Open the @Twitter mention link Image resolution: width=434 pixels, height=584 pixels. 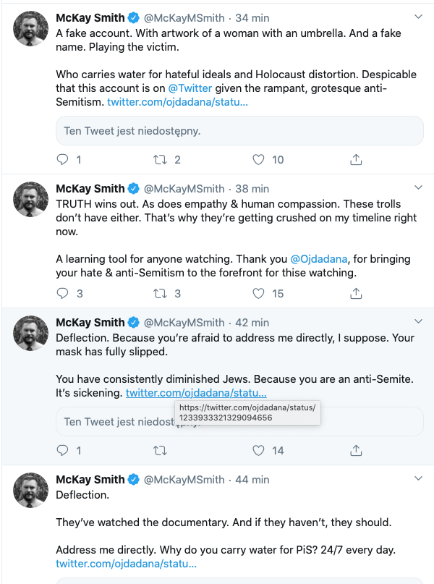tap(190, 88)
